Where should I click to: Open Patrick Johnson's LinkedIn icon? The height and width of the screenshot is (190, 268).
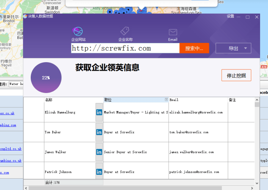[x=99, y=171]
